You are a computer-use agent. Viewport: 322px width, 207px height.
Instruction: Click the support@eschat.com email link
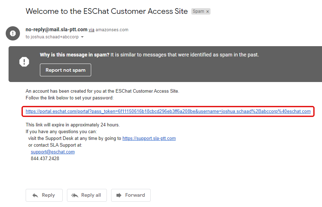[x=53, y=152]
